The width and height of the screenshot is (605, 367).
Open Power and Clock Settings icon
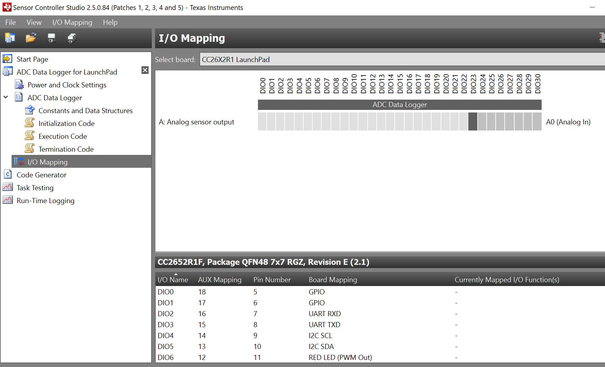tap(19, 85)
